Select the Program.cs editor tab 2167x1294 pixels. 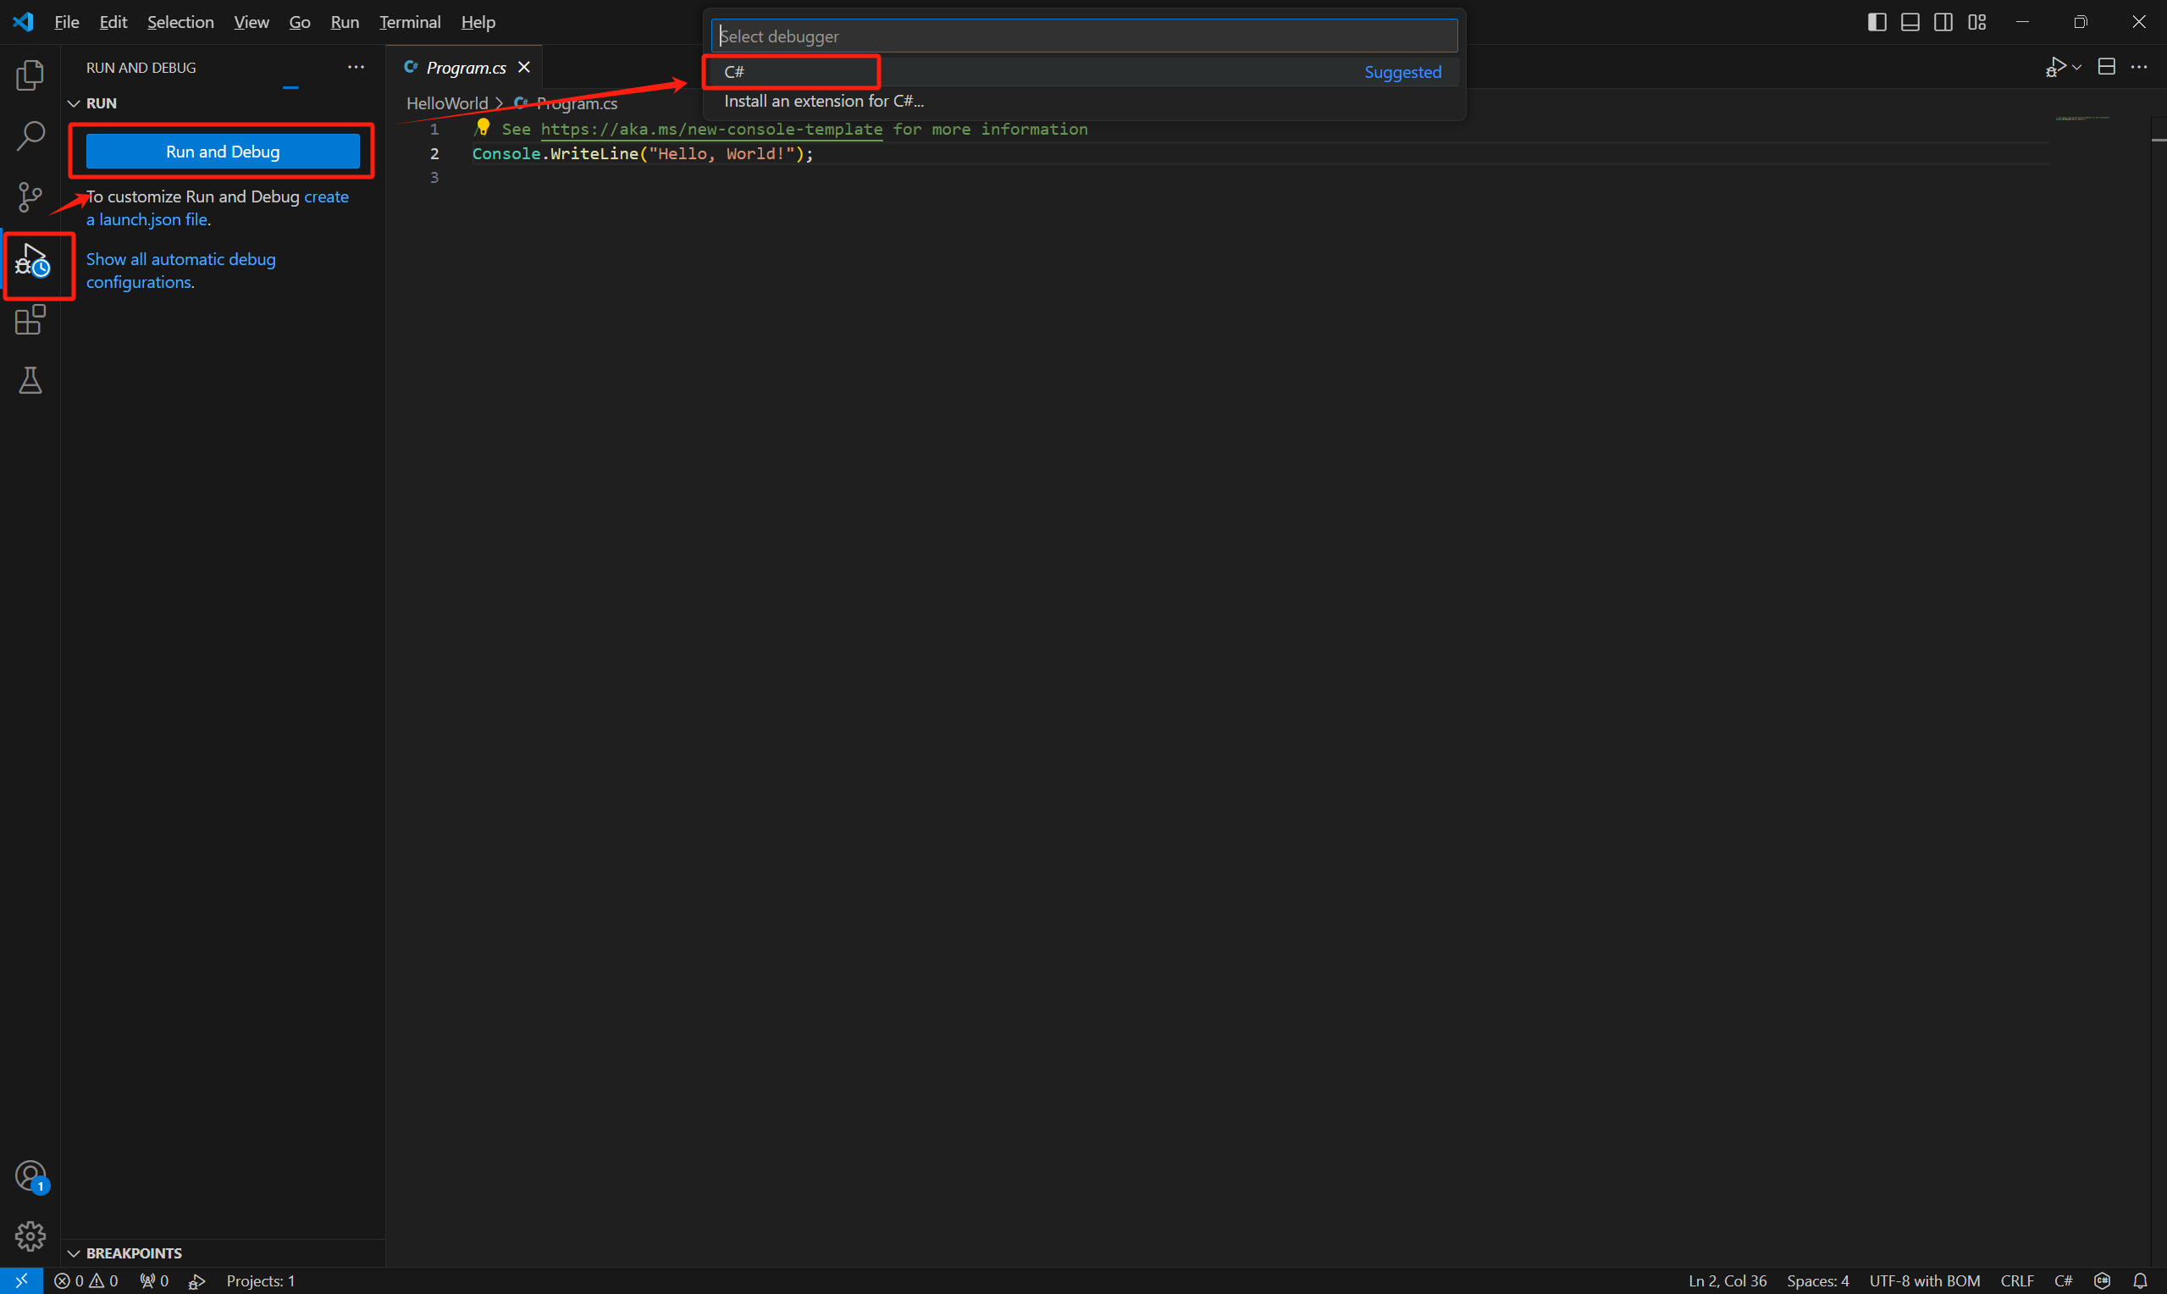[466, 67]
